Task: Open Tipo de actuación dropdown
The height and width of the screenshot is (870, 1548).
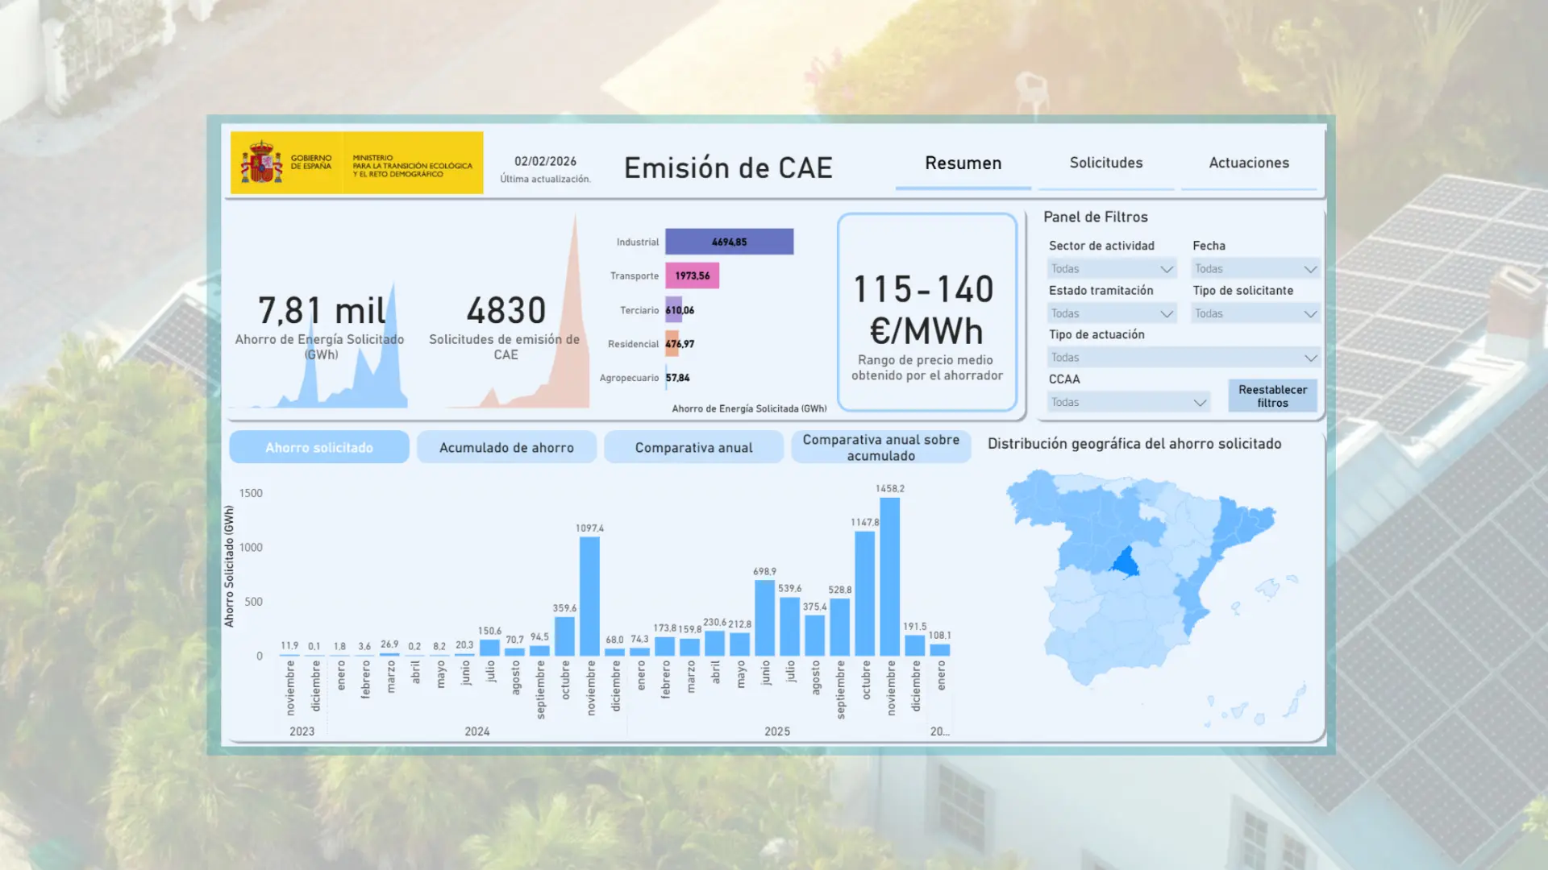Action: [x=1183, y=358]
